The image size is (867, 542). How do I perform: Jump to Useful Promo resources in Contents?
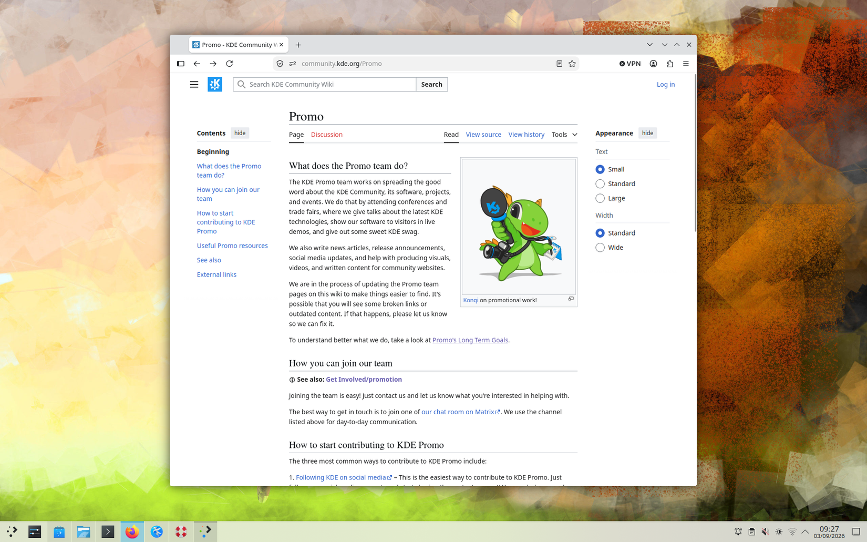[x=232, y=246]
